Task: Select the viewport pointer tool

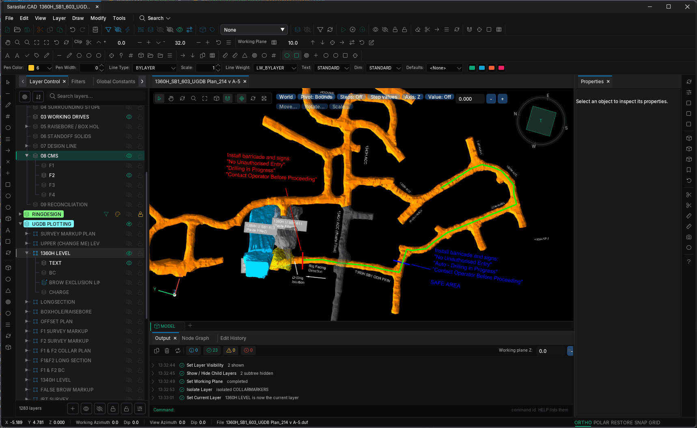Action: pyautogui.click(x=160, y=98)
